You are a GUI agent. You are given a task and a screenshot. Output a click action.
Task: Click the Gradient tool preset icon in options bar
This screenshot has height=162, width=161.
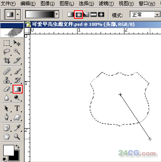10,14
